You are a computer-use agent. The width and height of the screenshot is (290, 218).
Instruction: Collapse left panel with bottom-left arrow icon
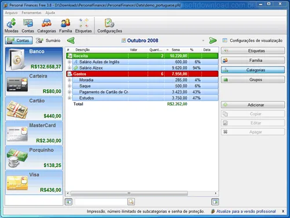[x=68, y=202]
